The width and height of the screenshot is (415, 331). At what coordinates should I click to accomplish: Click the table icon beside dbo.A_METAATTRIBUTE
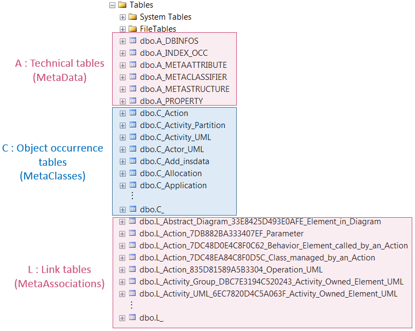(x=132, y=65)
